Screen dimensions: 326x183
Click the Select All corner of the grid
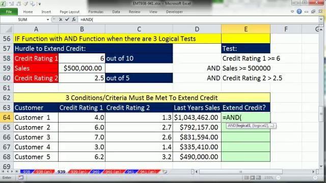pyautogui.click(x=7, y=29)
